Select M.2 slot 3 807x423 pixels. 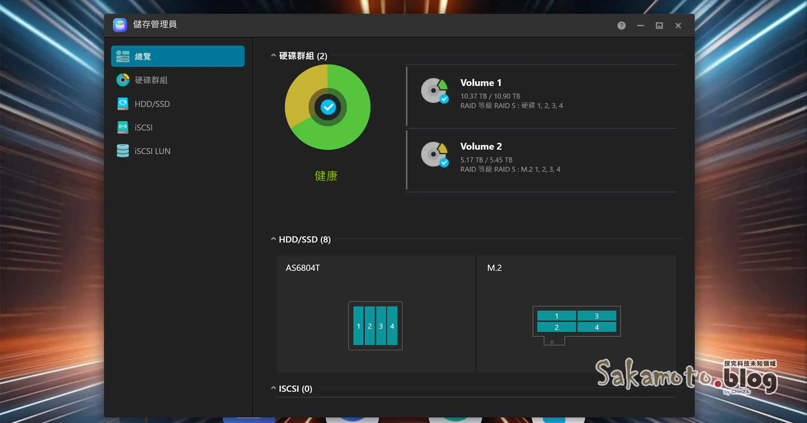(x=596, y=316)
